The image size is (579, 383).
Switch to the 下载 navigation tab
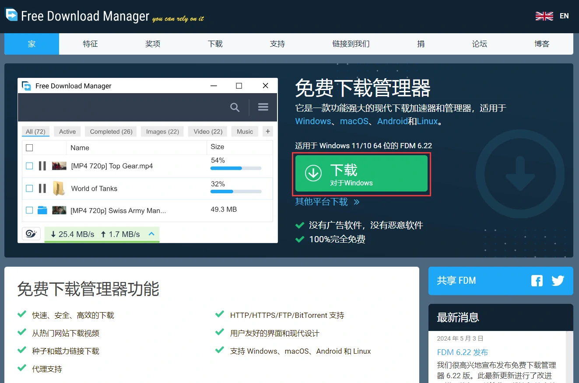pyautogui.click(x=215, y=44)
